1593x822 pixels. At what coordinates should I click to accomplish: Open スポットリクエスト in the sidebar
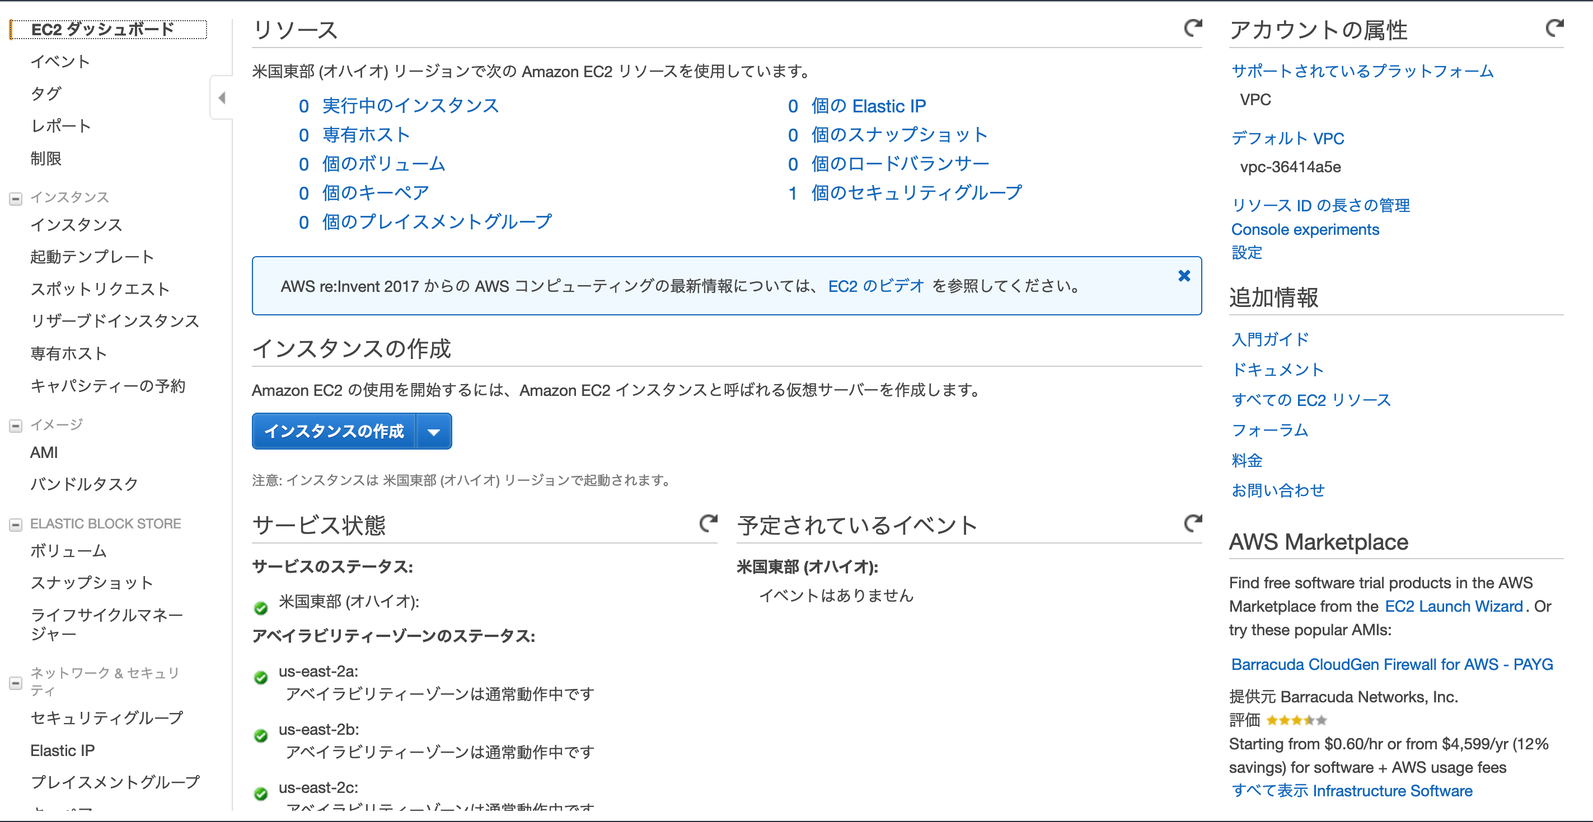click(100, 289)
